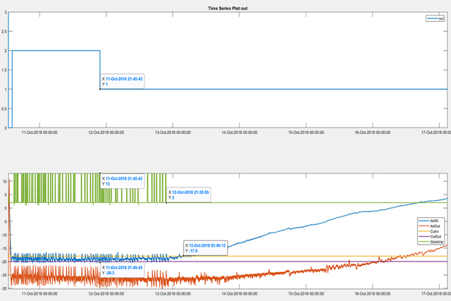Click the data marker at step drop in top plot
Viewport: 451px width, 301px height.
coord(100,90)
